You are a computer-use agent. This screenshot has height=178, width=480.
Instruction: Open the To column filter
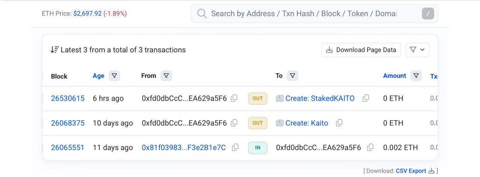[292, 76]
